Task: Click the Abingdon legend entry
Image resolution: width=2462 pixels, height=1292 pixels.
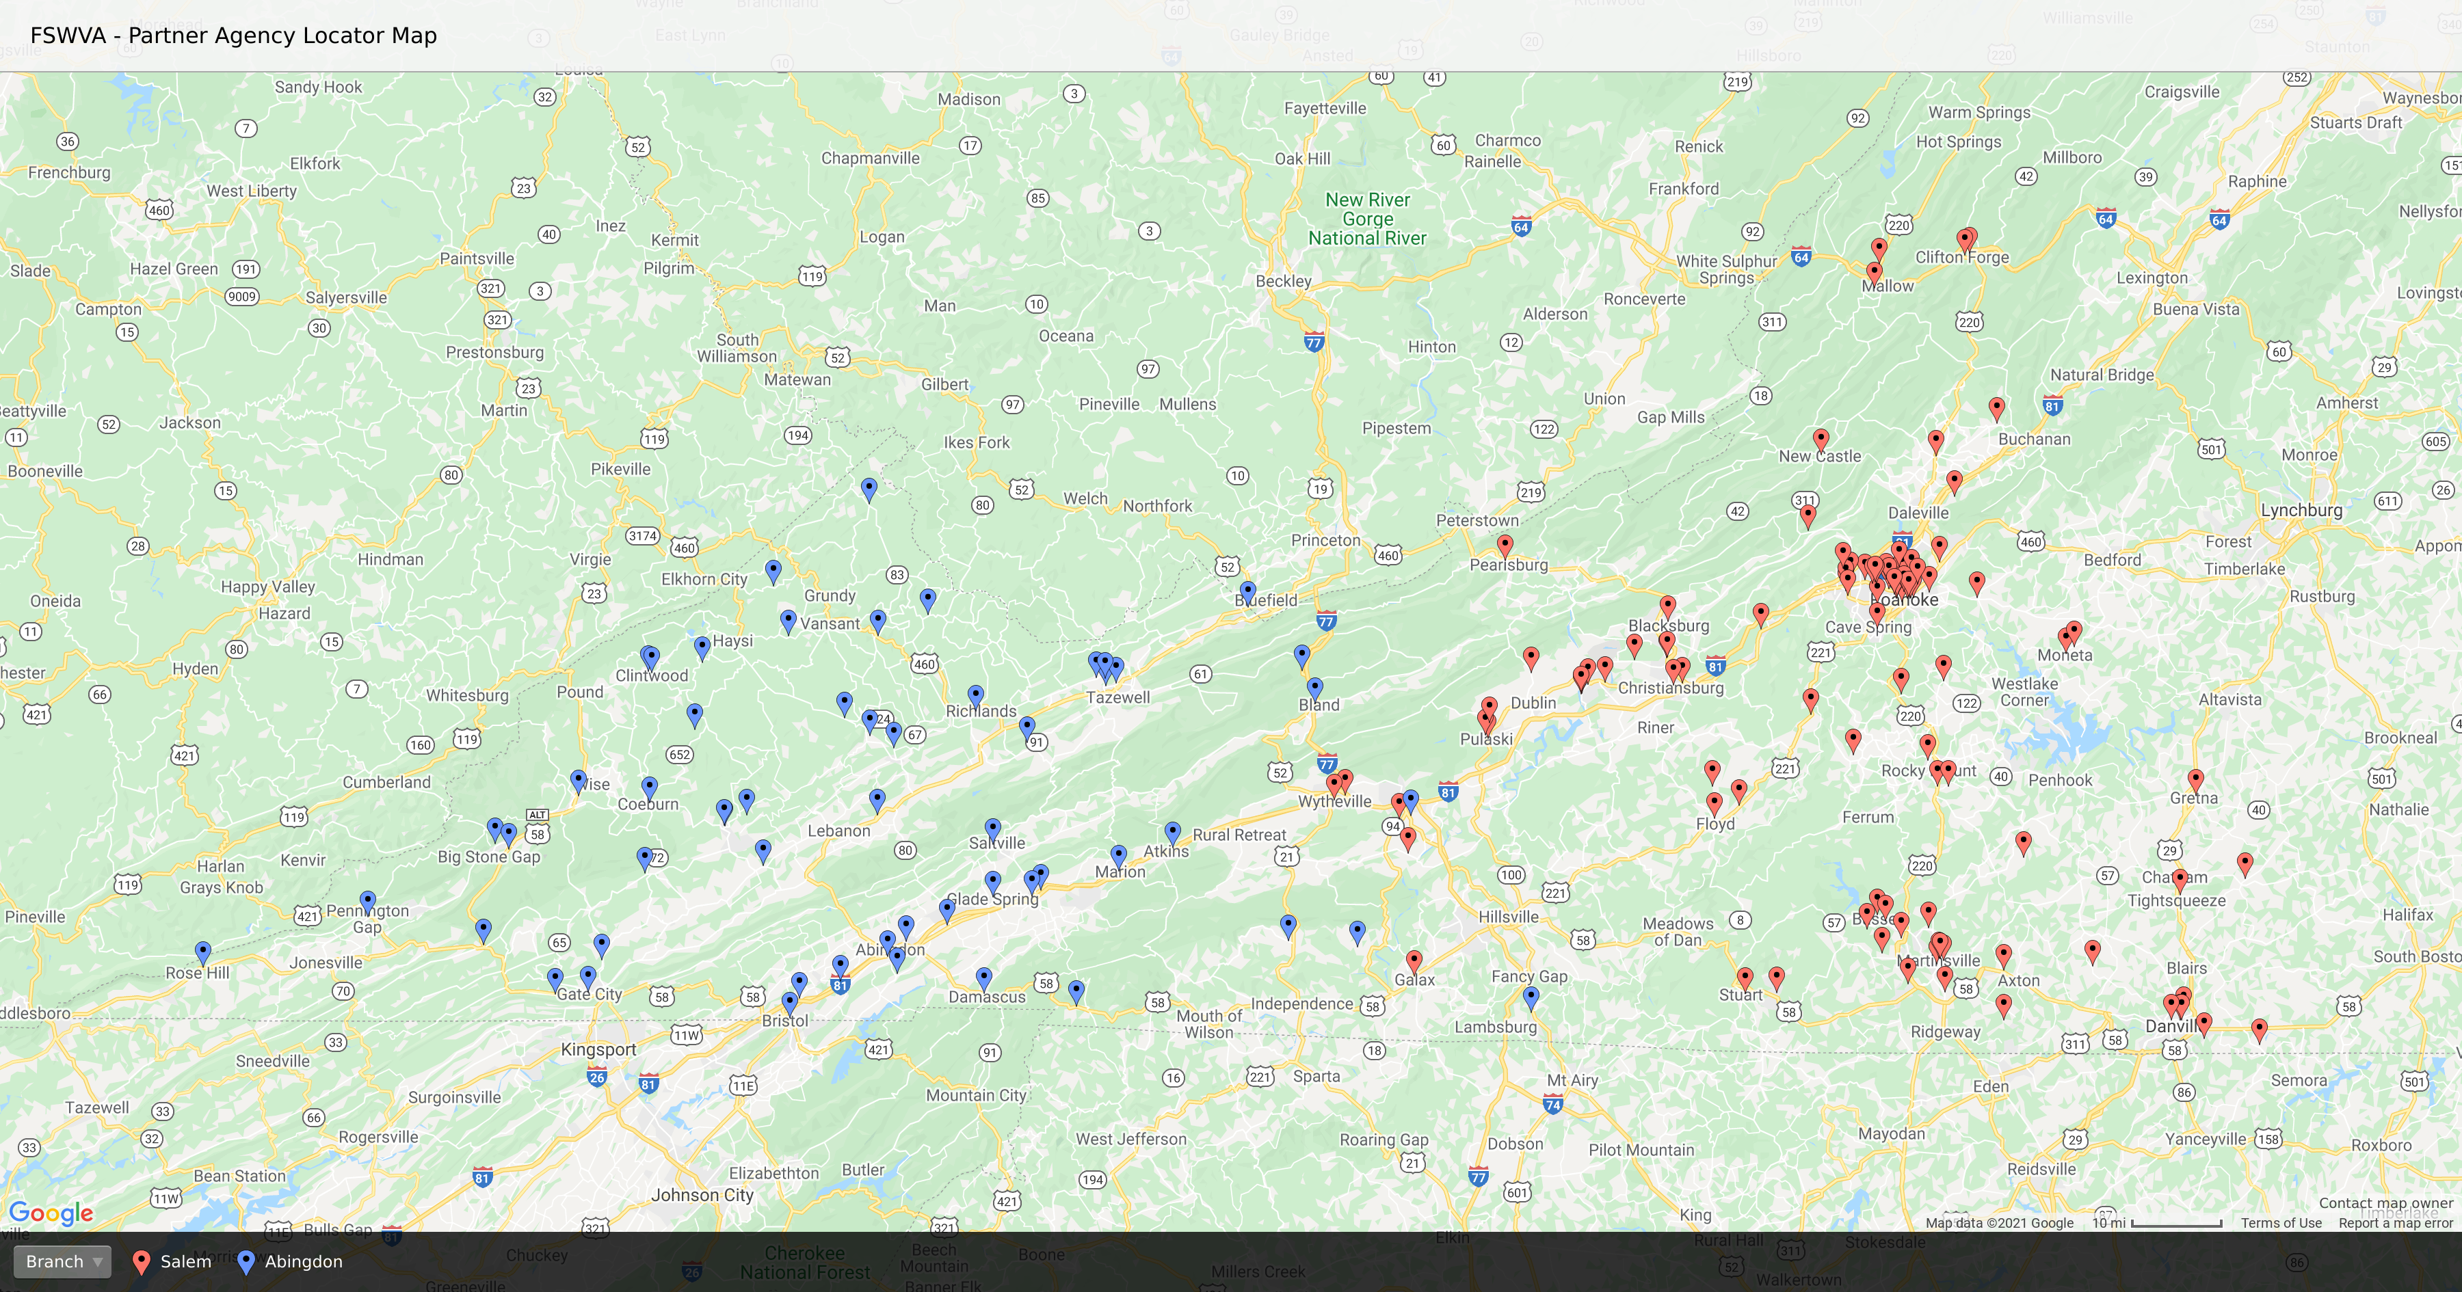Action: tap(289, 1261)
